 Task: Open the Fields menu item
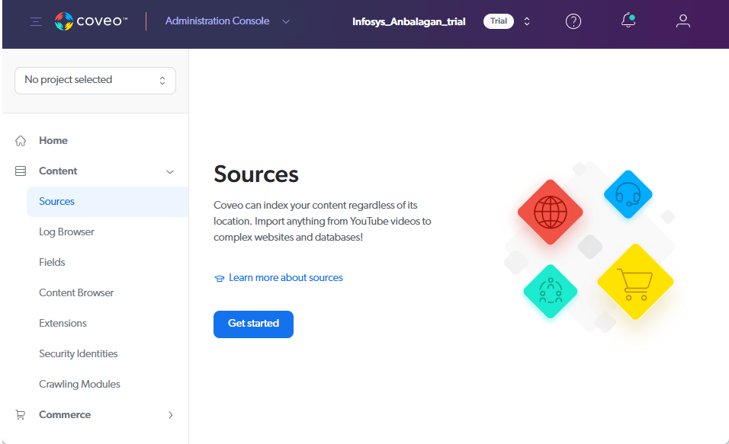(53, 263)
